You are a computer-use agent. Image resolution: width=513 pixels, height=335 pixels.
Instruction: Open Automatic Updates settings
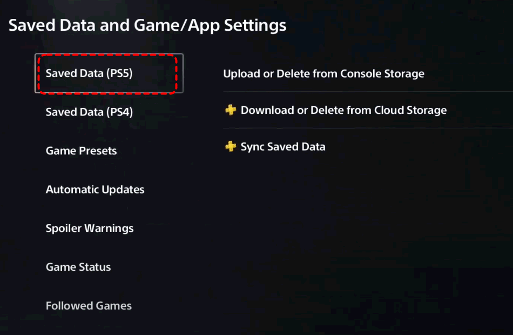[95, 189]
